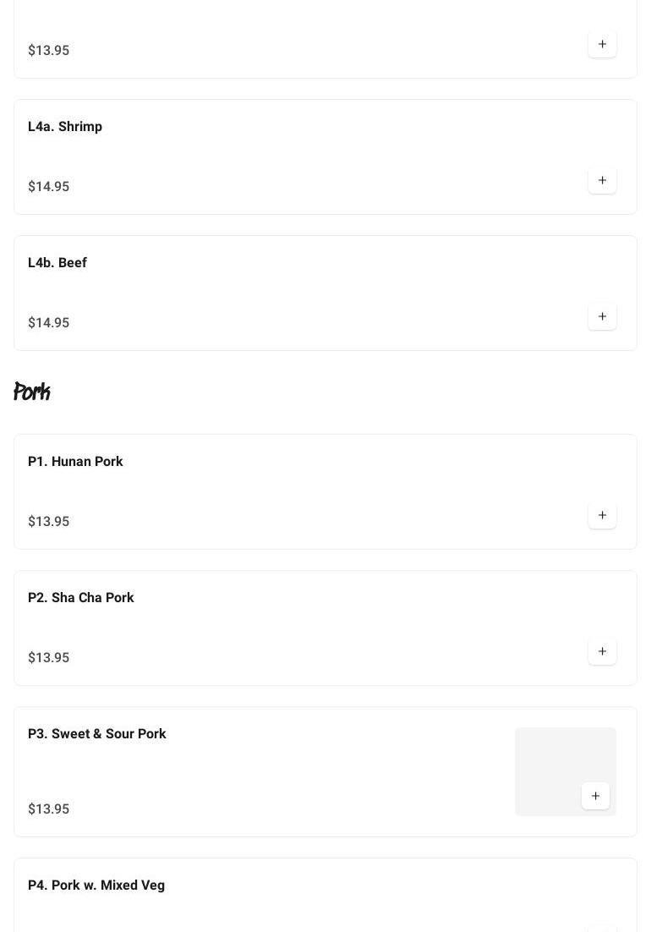Open the L4b. Beef item title
Image resolution: width=651 pixels, height=932 pixels.
[x=57, y=263]
